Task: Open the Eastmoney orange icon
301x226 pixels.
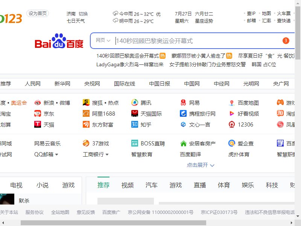Action: [86, 125]
